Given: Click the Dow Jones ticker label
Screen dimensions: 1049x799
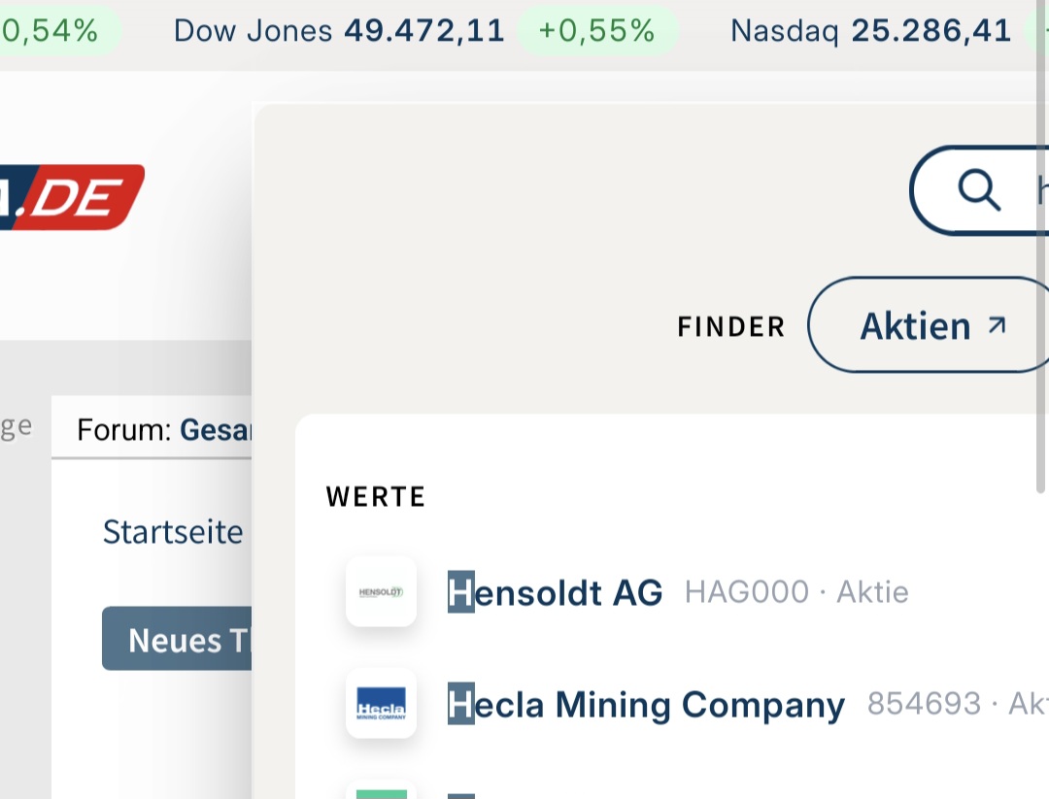Looking at the screenshot, I should 254,31.
